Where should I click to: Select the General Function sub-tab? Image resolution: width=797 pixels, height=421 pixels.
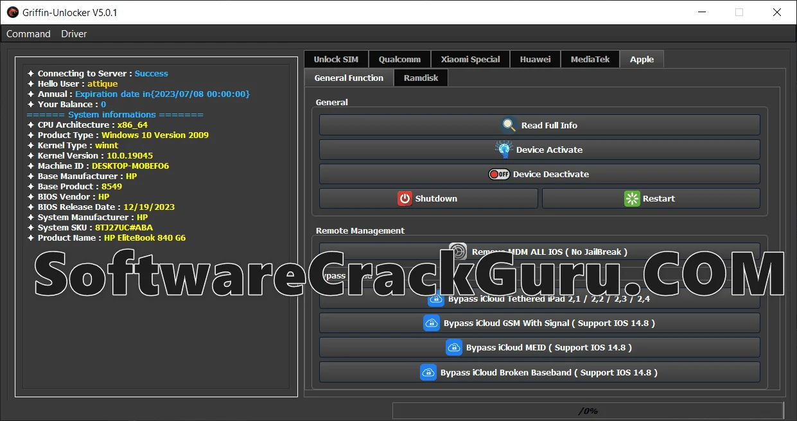click(x=349, y=78)
